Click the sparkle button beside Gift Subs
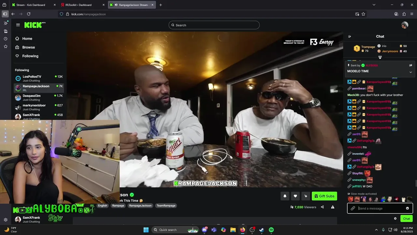Image resolution: width=417 pixels, height=235 pixels. (x=306, y=196)
